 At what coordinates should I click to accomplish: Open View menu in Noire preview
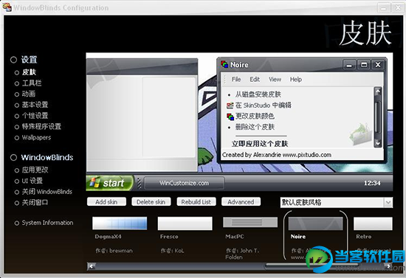point(275,80)
